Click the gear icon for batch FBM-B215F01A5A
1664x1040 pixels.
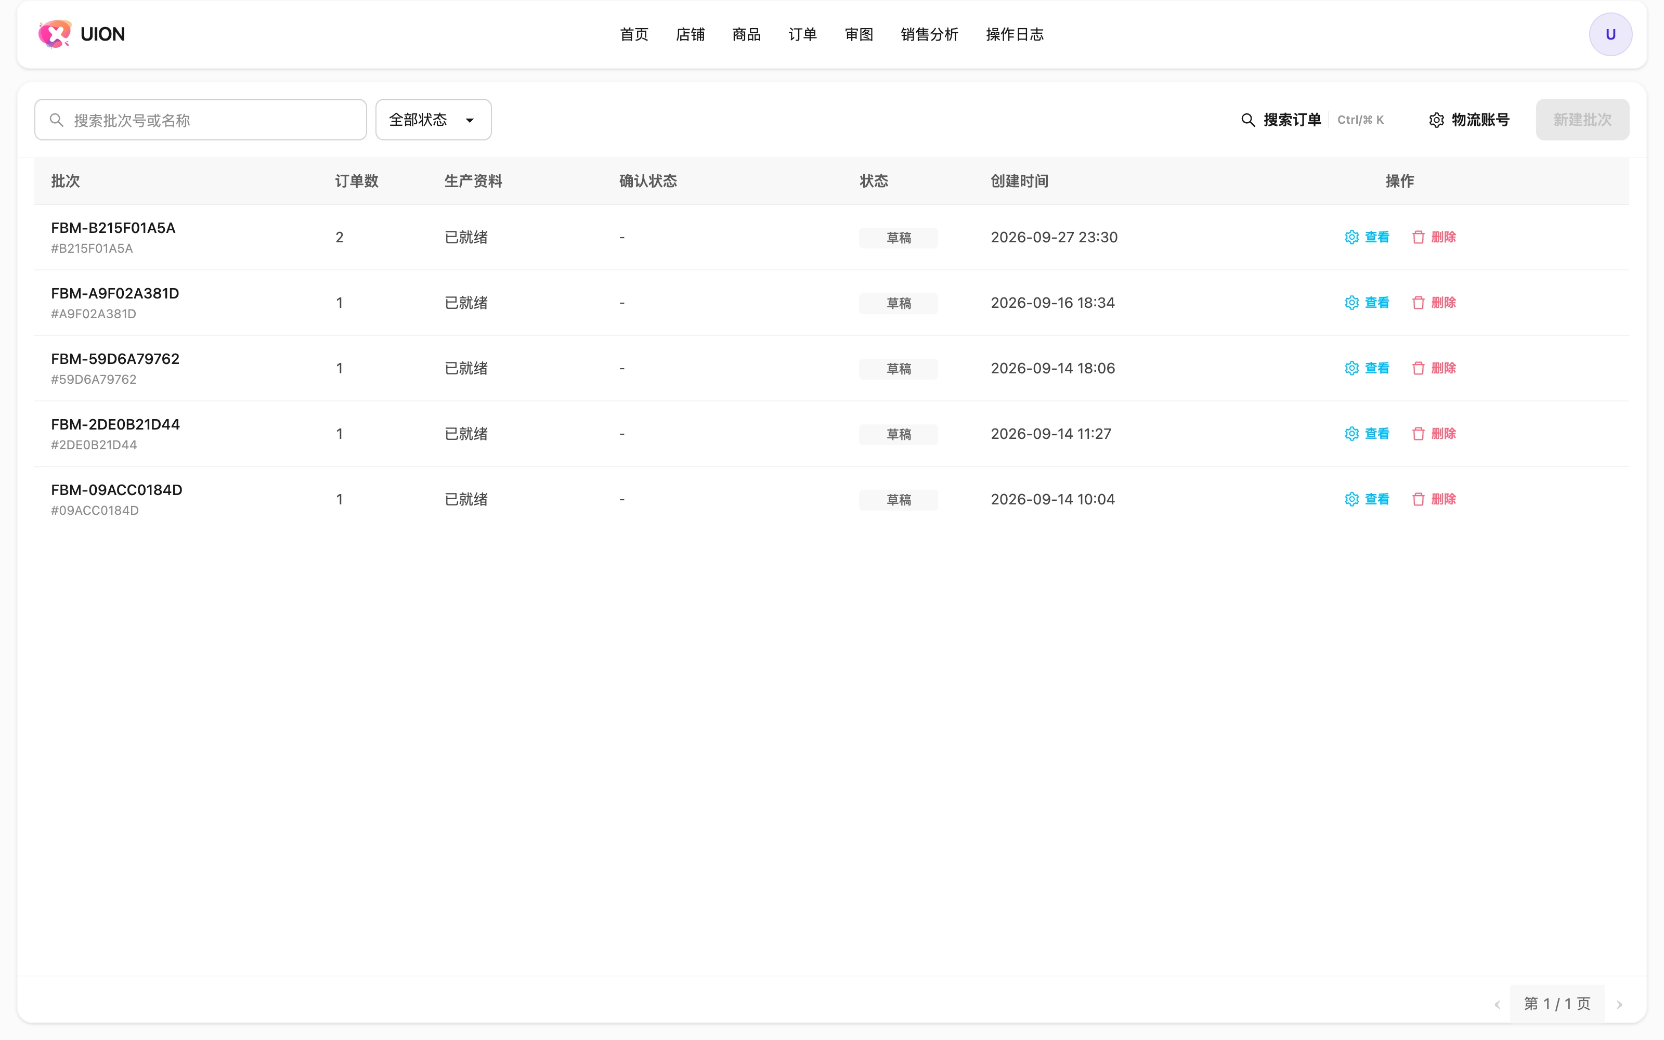(1351, 237)
